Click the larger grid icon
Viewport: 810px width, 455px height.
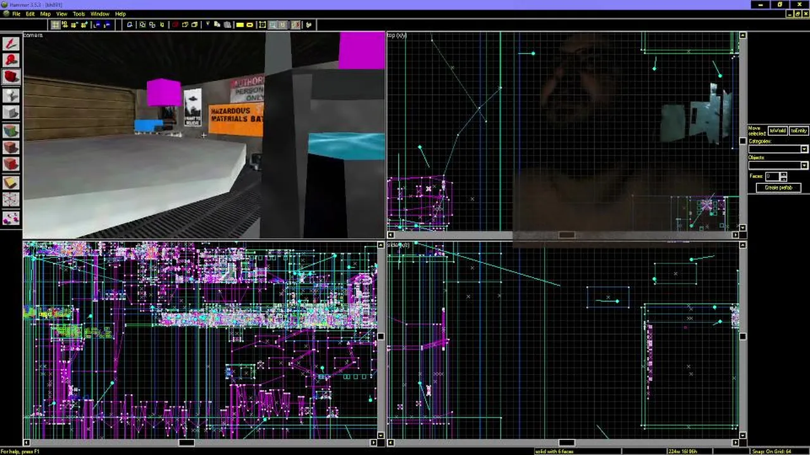pos(85,25)
